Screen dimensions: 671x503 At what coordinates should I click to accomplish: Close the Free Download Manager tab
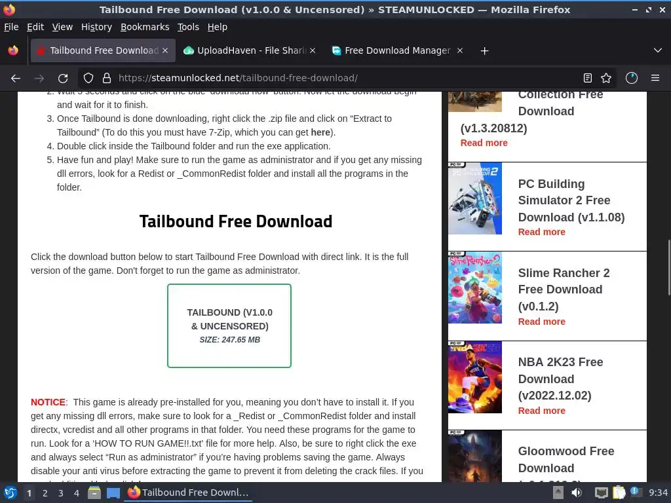[460, 50]
